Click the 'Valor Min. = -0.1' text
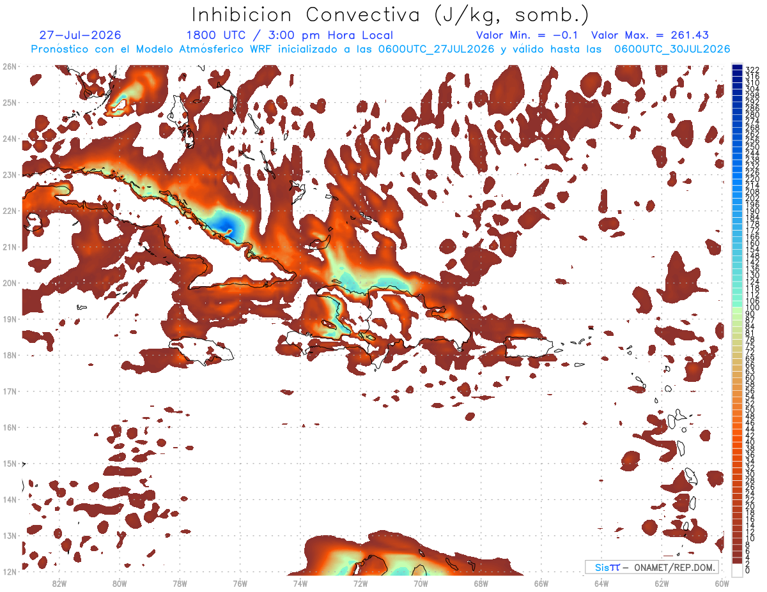The width and height of the screenshot is (767, 592). 527,36
